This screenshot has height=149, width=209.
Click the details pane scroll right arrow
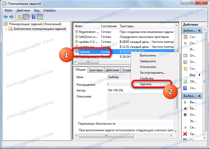(x=171, y=136)
